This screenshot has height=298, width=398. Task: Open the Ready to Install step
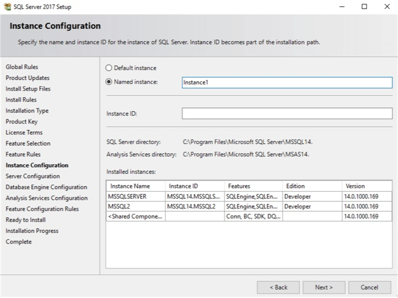click(x=25, y=220)
